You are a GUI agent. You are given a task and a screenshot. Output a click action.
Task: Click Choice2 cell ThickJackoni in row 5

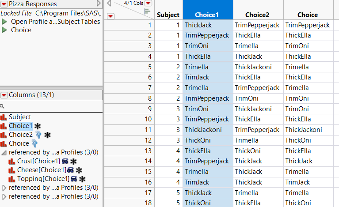pyautogui.click(x=258, y=67)
